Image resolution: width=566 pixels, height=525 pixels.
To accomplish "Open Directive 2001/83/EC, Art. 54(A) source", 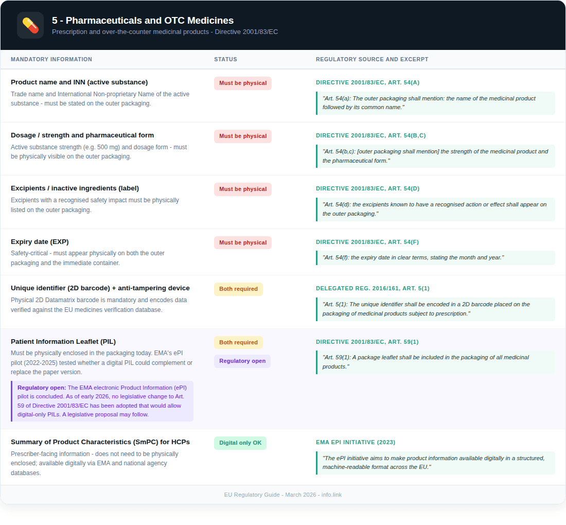I will [367, 82].
